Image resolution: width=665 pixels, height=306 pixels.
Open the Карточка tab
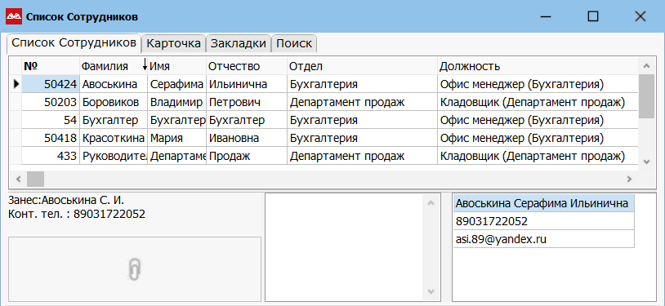(x=173, y=43)
